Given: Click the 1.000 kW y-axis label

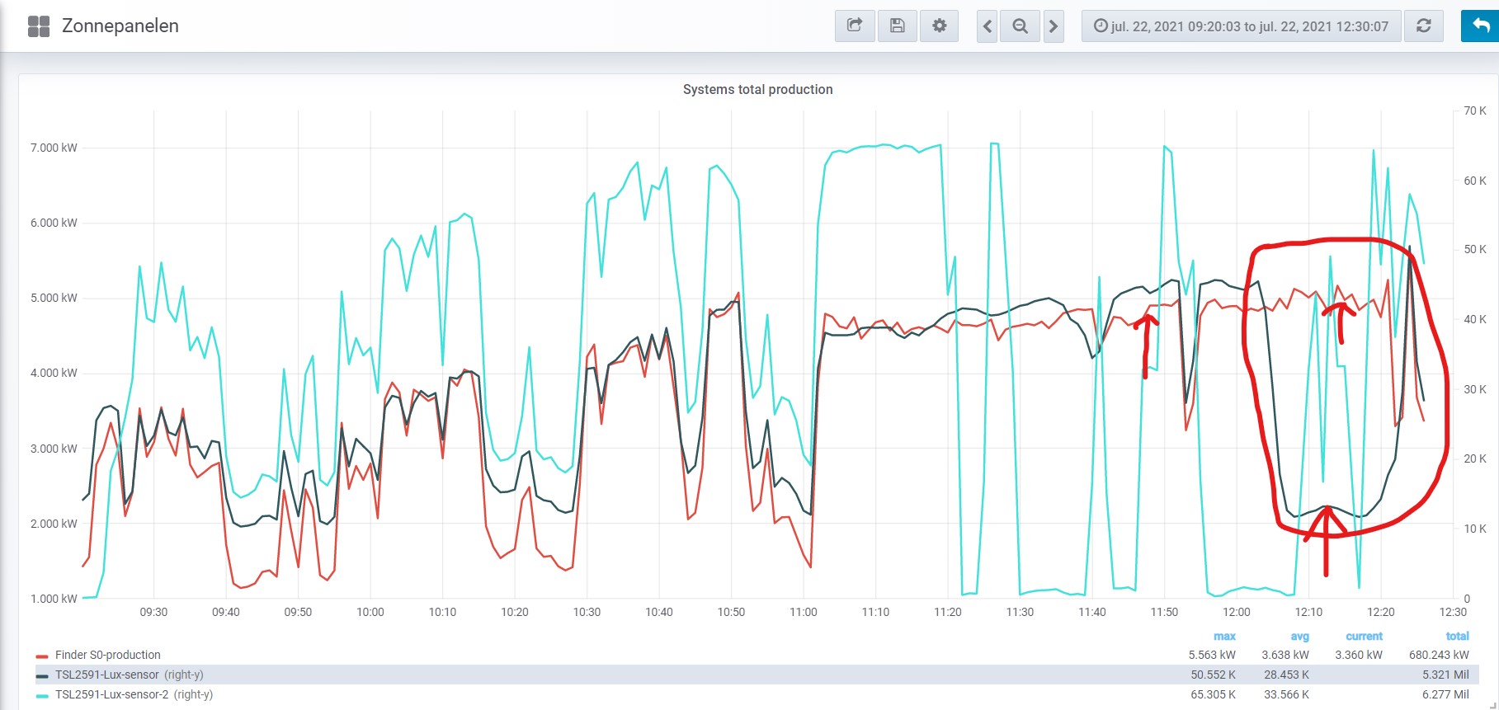Looking at the screenshot, I should 54,599.
